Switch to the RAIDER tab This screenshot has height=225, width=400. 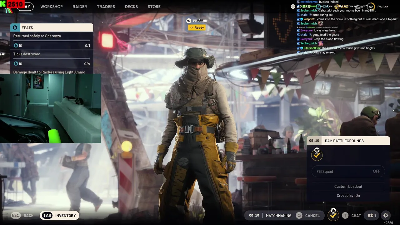(x=80, y=7)
